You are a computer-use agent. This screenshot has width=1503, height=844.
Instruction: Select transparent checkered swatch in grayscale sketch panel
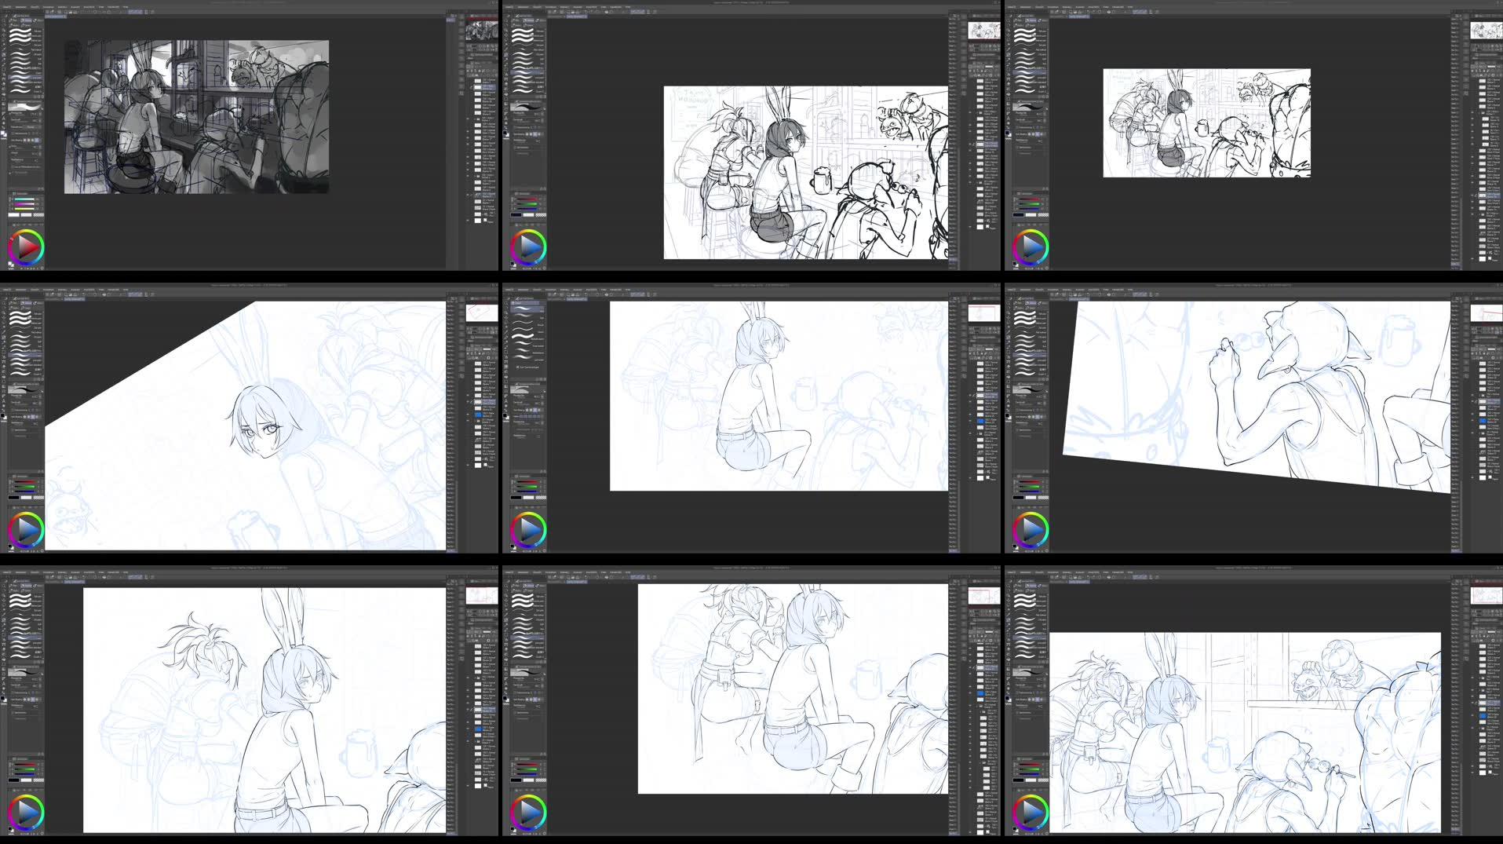[38, 215]
